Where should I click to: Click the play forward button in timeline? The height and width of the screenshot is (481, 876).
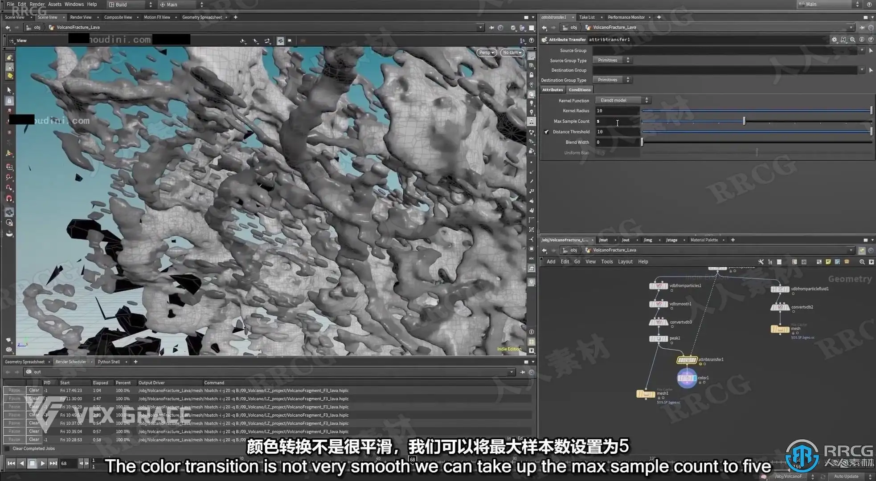coord(42,463)
